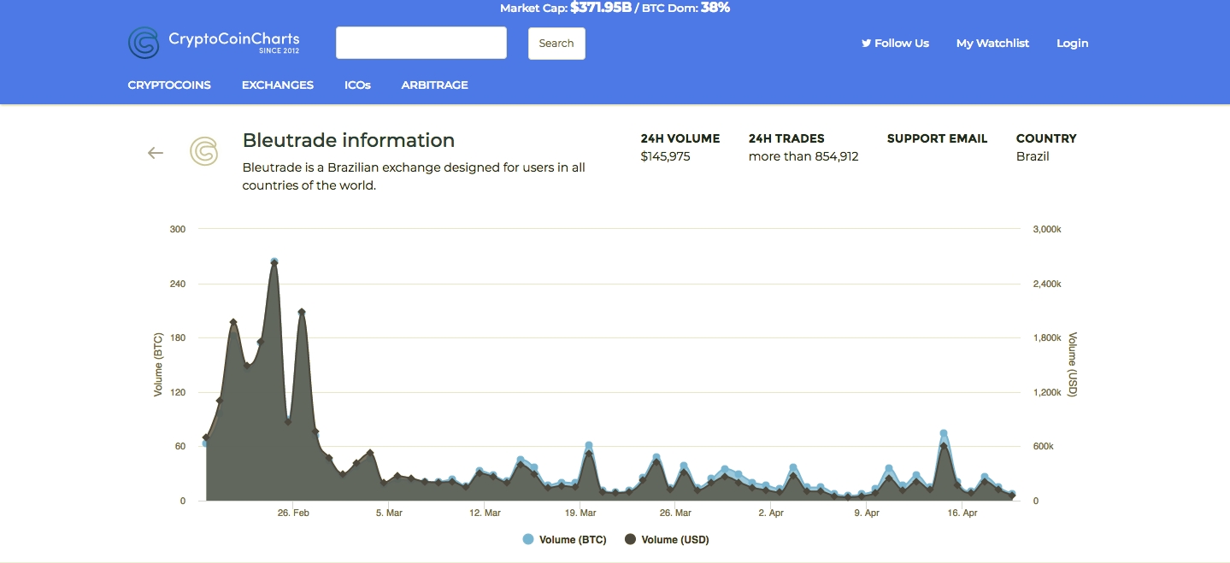Click the 'more than 854,912' trades value
The image size is (1230, 563).
pyautogui.click(x=803, y=156)
